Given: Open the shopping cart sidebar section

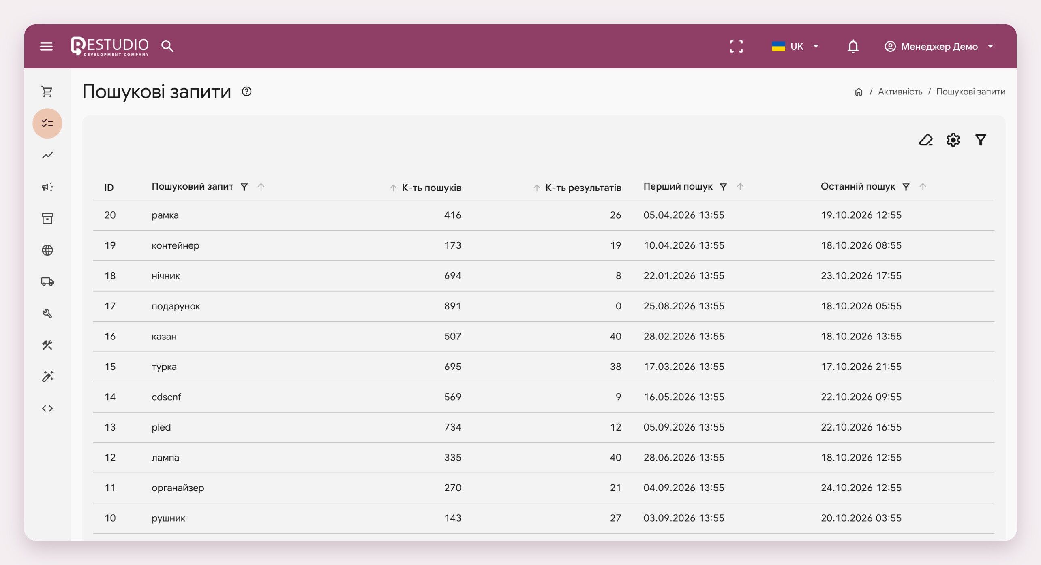Looking at the screenshot, I should click(x=47, y=92).
